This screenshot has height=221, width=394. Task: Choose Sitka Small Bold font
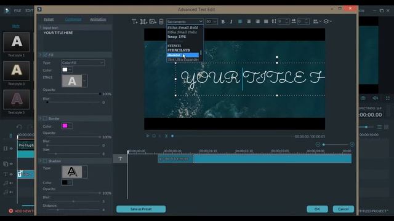[183, 28]
